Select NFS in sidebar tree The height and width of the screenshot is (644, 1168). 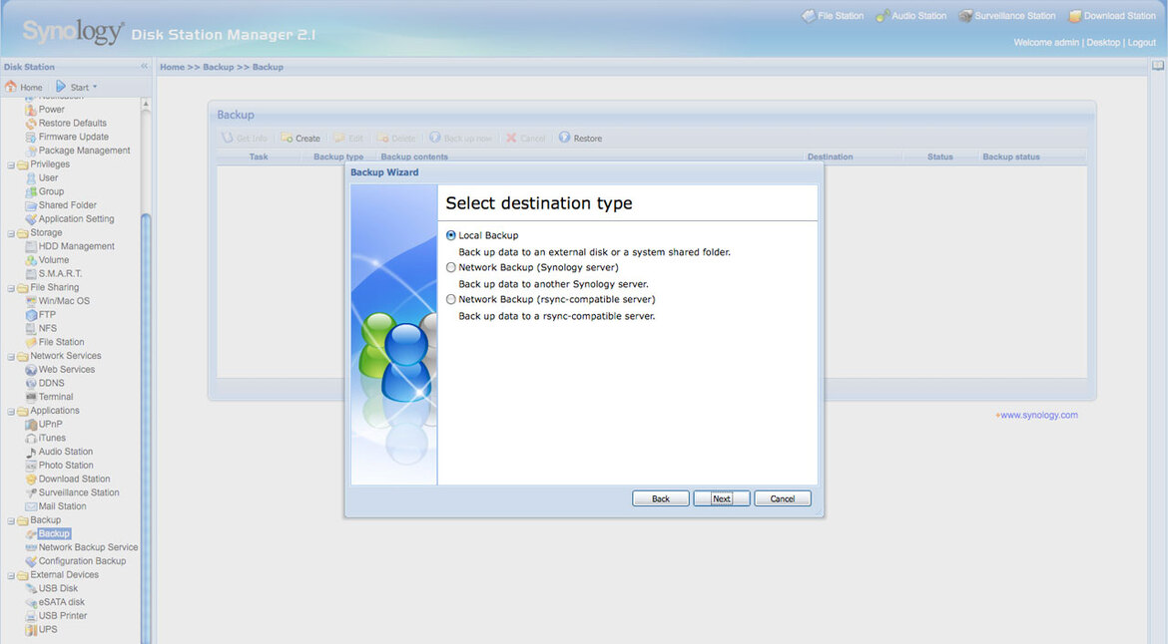[48, 329]
